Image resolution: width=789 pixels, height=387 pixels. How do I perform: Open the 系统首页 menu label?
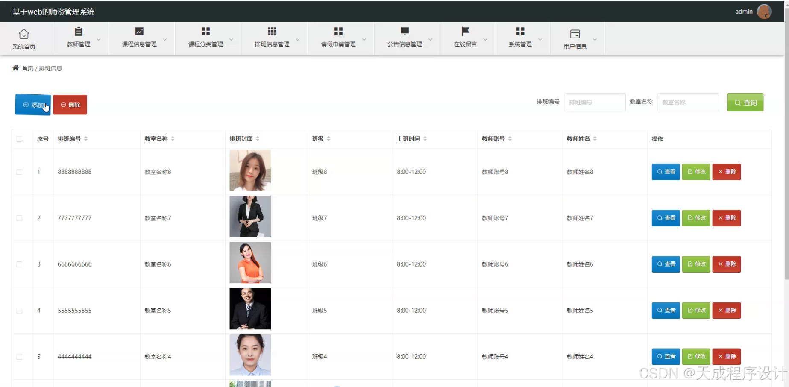coord(24,47)
